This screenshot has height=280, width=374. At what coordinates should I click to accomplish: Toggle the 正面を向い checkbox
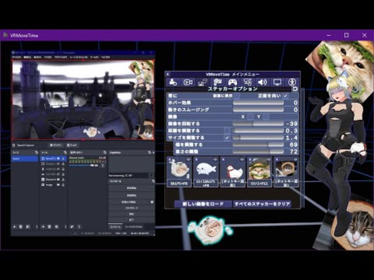tap(285, 96)
